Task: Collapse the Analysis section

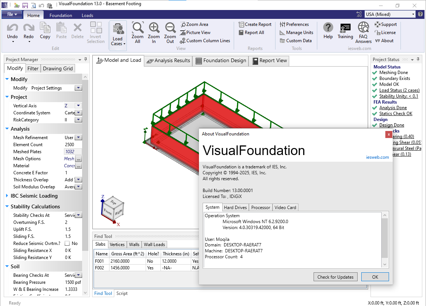Action: (7, 129)
